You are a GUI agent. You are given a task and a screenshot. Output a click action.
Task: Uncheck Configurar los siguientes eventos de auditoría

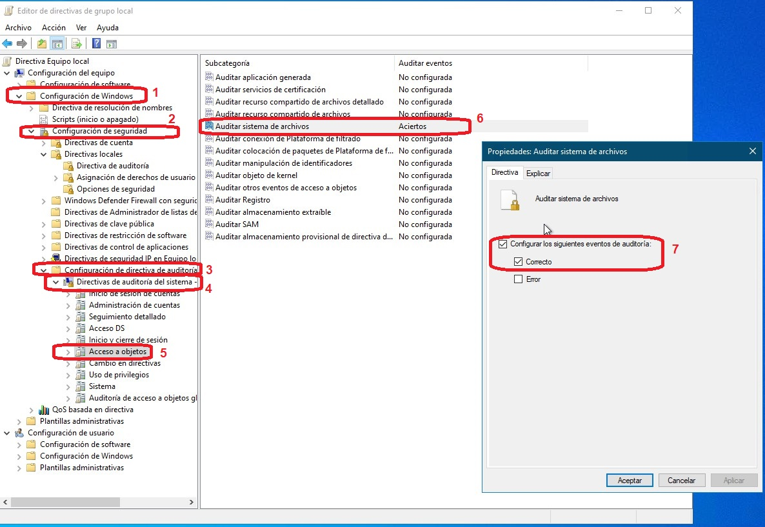click(503, 244)
